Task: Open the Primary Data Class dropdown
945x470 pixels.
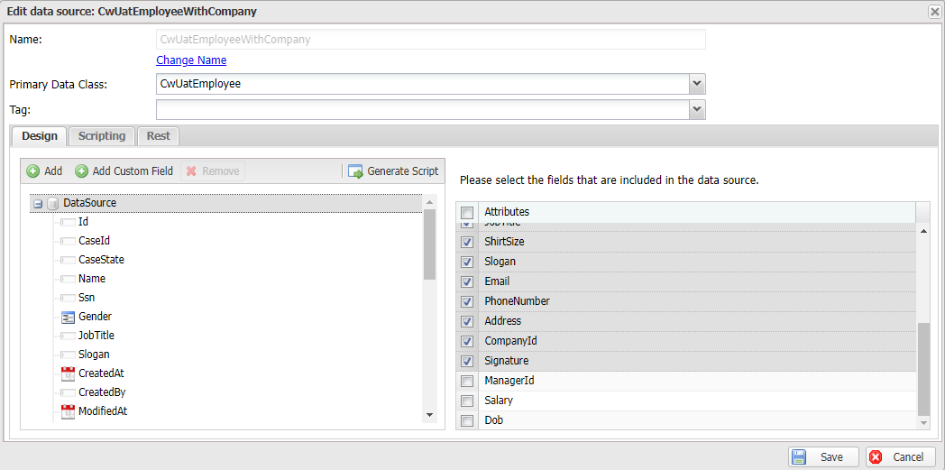Action: pos(696,84)
